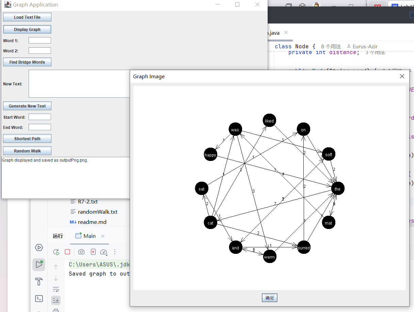414x312 pixels.
Task: Click the print icon in run console
Action: [56, 310]
